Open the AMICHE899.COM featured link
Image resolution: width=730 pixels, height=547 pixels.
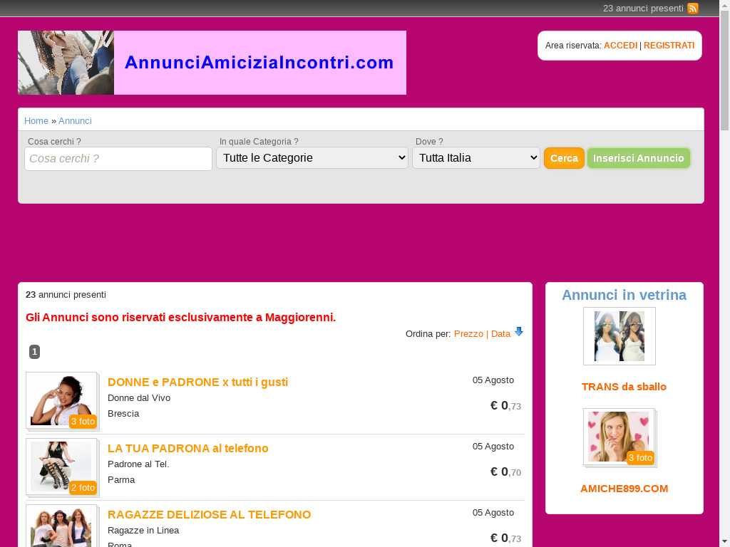[624, 489]
